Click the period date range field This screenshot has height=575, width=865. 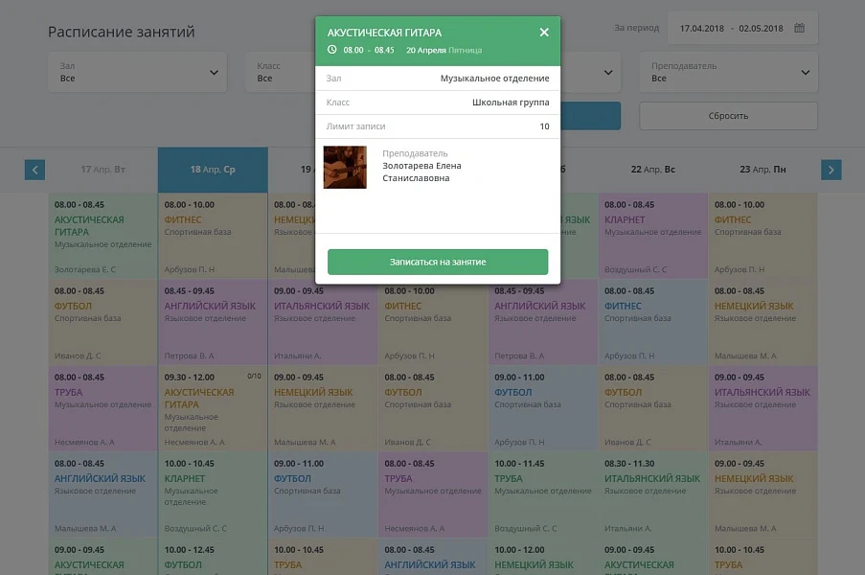pos(742,28)
